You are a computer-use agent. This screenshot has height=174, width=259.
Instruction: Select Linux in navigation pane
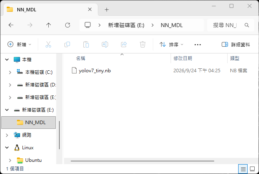pyautogui.click(x=28, y=147)
